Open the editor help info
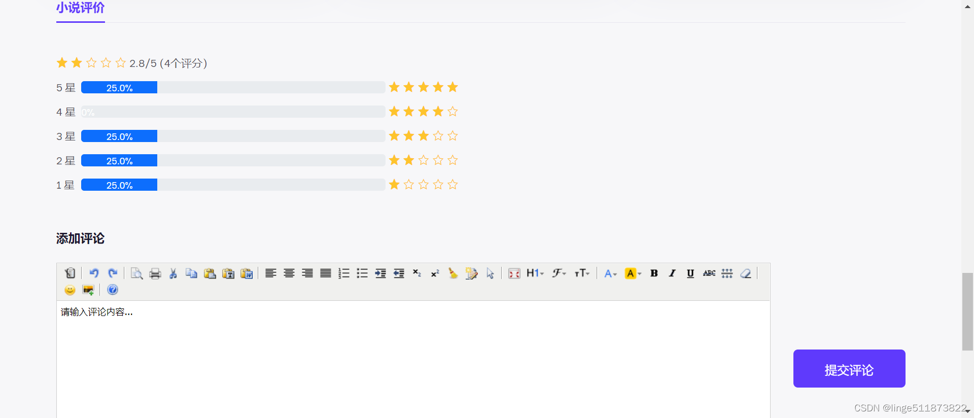 point(113,290)
